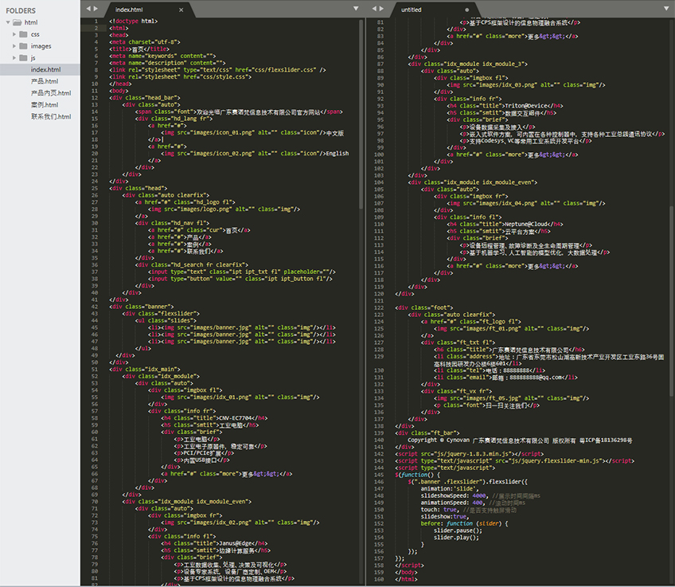The image size is (675, 587).
Task: Click the "Janus@Edge" title line
Action: [x=214, y=543]
